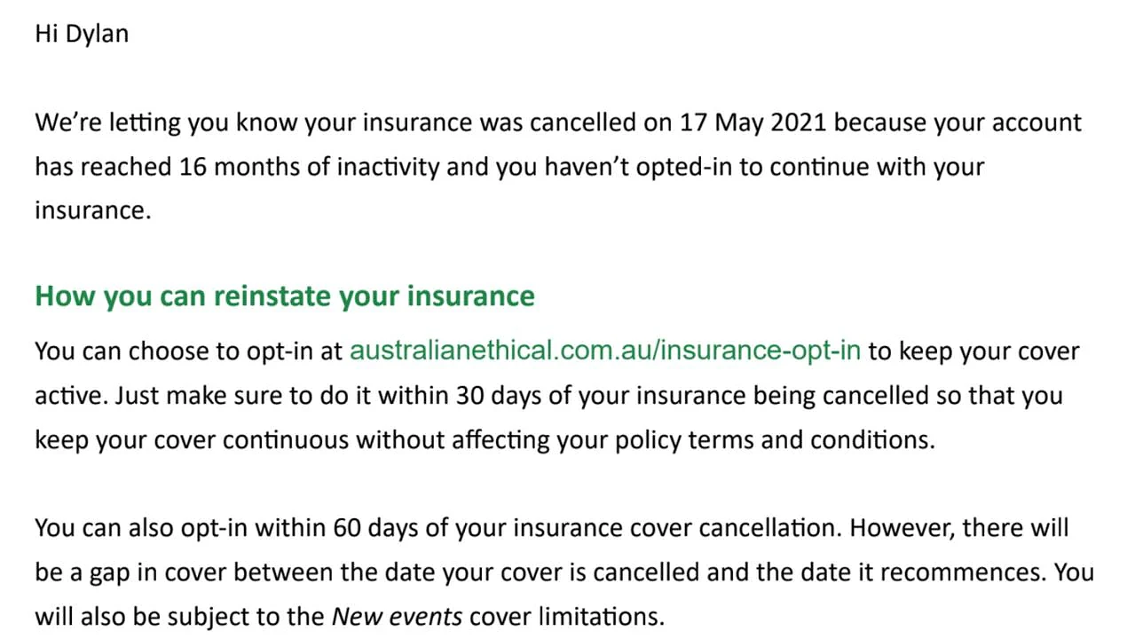Click the 'How you can reinstate your insurance' heading
Viewport: 1135px width, 639px height.
[285, 296]
